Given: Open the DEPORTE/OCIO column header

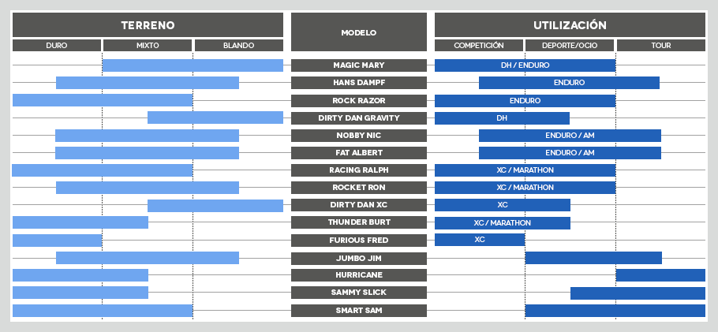Looking at the screenshot, I should click(570, 46).
